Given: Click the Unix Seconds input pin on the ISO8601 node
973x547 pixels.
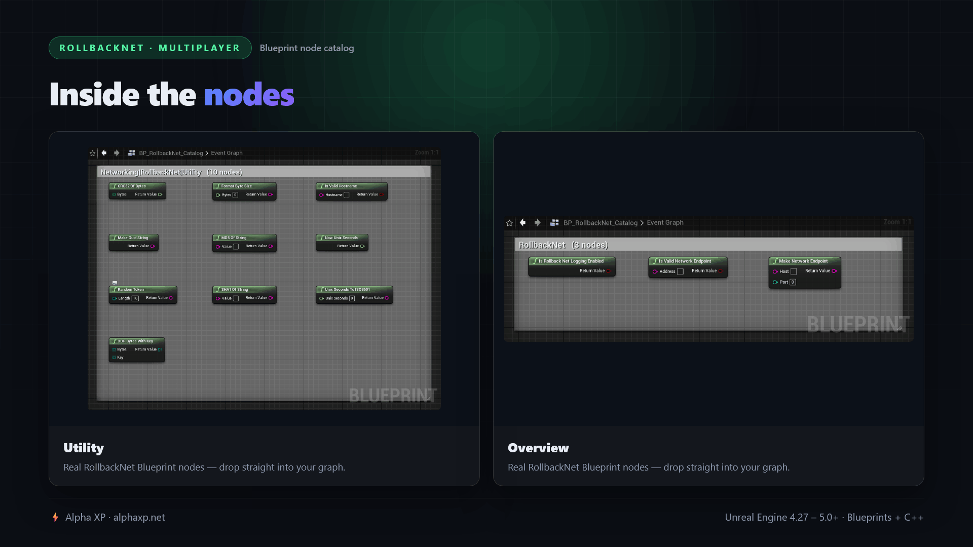Looking at the screenshot, I should point(321,298).
